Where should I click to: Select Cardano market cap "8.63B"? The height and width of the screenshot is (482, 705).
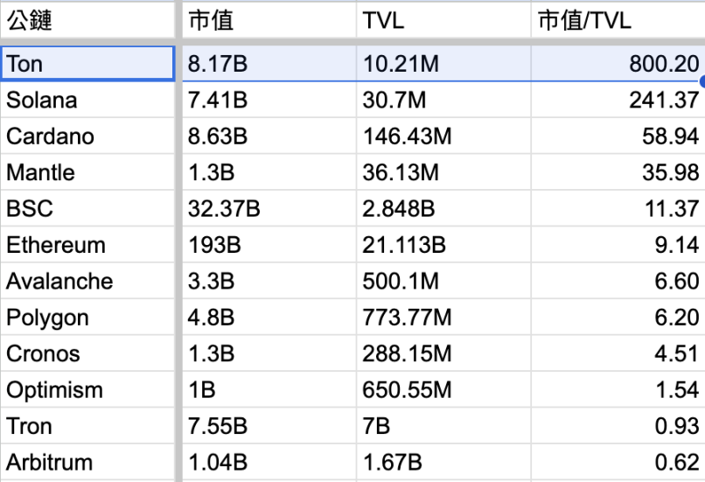coord(269,136)
